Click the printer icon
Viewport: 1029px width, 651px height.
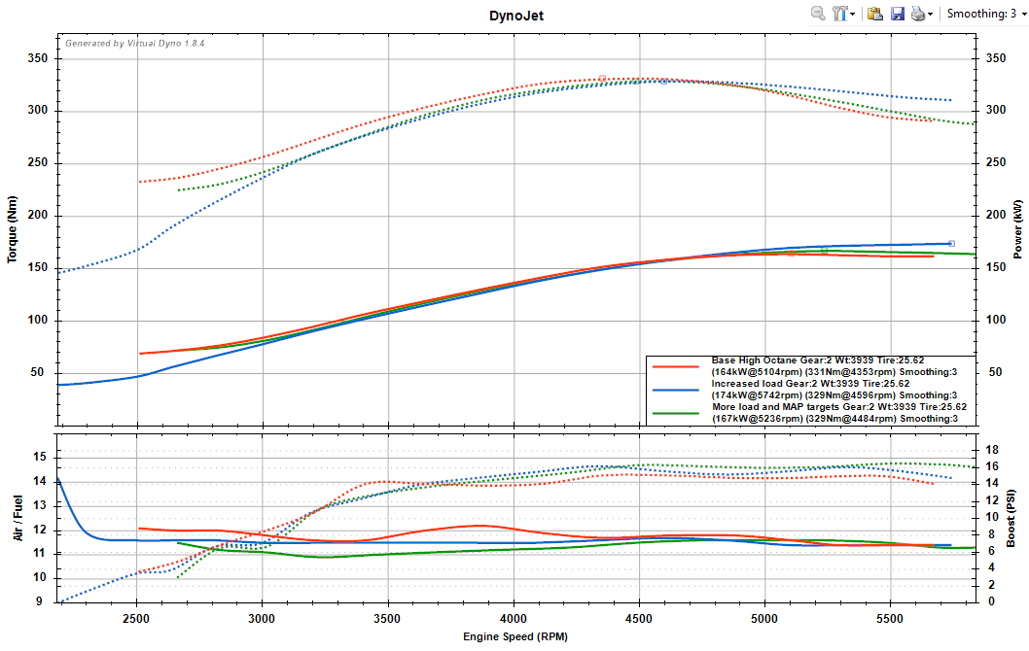coord(917,13)
